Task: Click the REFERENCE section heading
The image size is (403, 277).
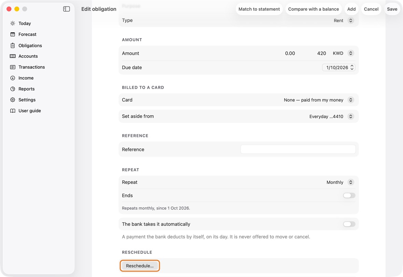Action: point(135,136)
